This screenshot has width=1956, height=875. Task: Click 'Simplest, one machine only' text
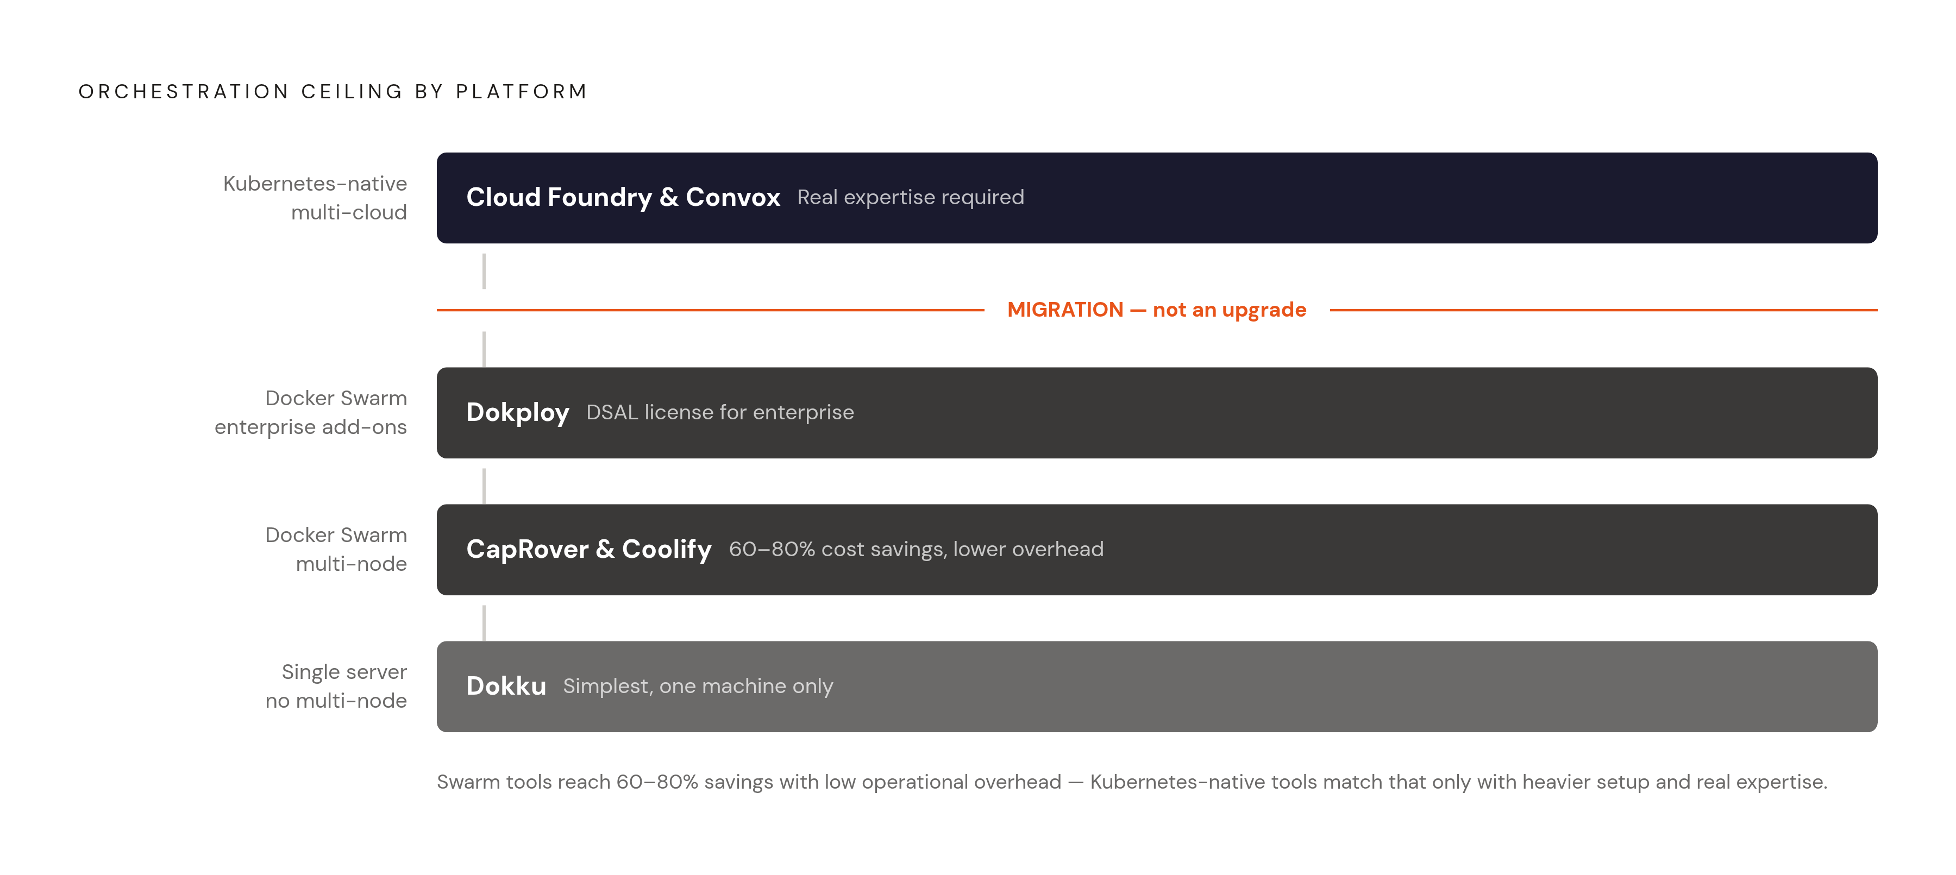tap(698, 686)
